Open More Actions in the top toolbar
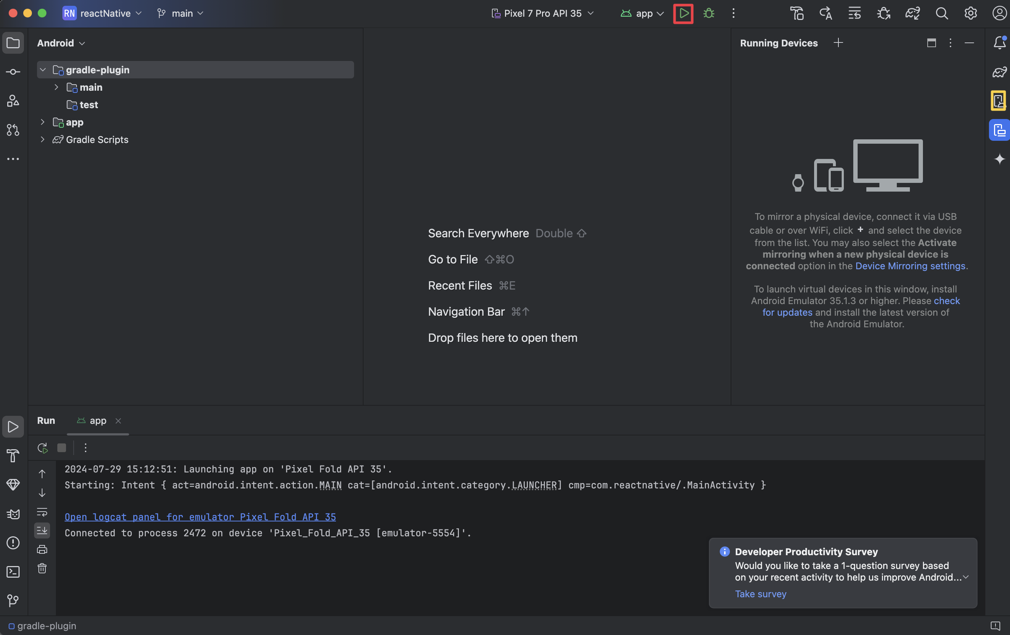 733,13
